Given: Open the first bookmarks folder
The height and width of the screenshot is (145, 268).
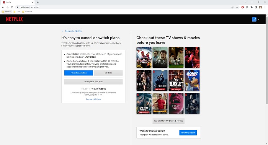Looking at the screenshot, I should pos(7,12).
